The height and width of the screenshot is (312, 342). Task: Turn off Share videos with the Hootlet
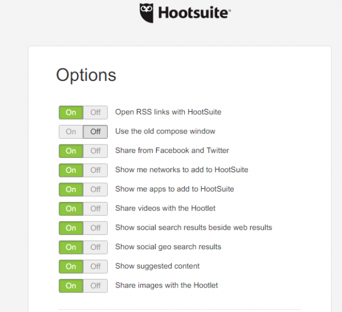coord(95,209)
